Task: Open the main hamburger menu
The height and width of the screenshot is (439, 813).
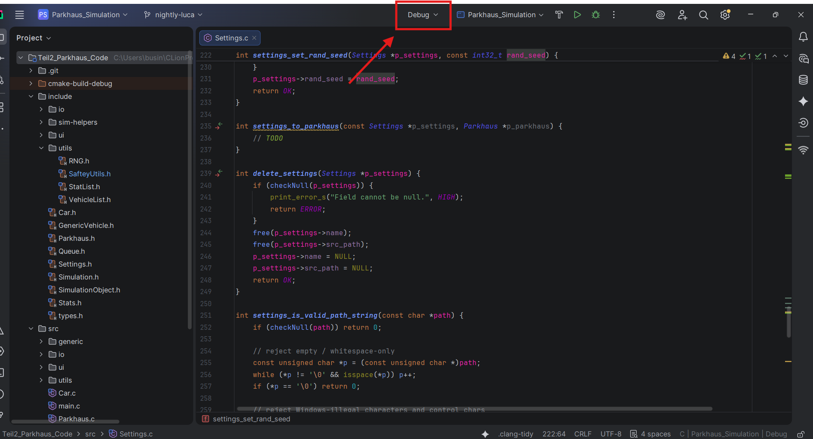Action: [x=19, y=15]
